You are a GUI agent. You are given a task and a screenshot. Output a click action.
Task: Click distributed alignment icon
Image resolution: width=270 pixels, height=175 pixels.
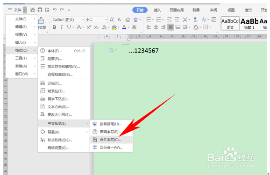click(178, 27)
